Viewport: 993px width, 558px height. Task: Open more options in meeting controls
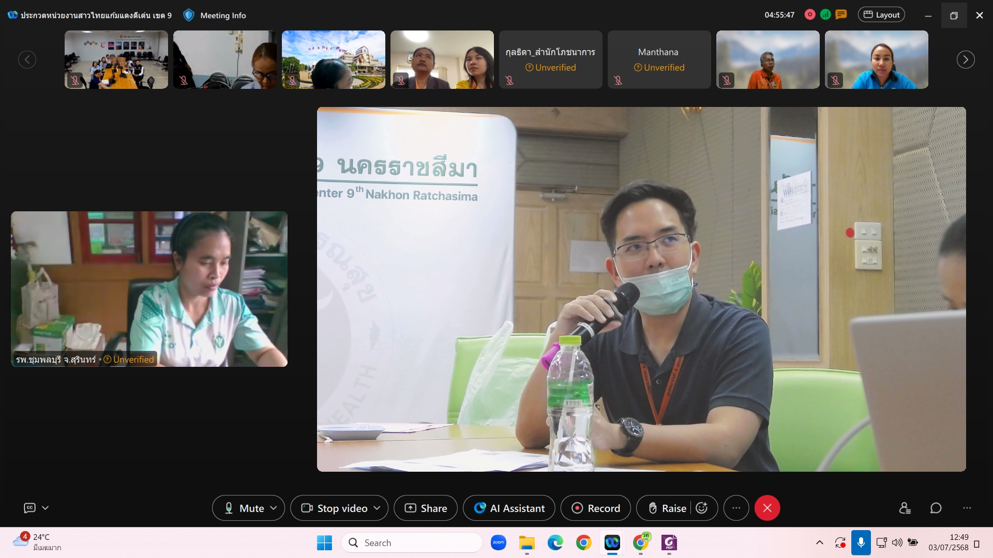pos(736,508)
